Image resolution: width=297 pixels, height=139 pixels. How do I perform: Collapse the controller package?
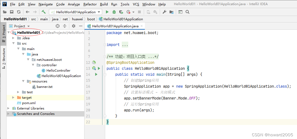(x=33, y=65)
